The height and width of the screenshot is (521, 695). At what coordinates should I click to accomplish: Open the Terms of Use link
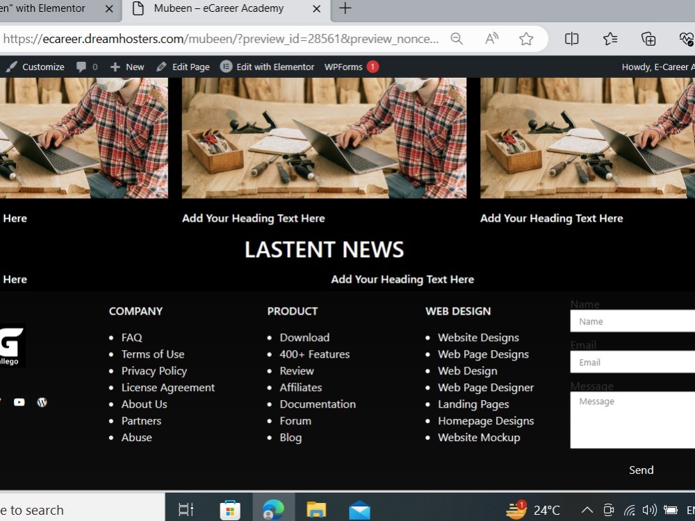153,354
